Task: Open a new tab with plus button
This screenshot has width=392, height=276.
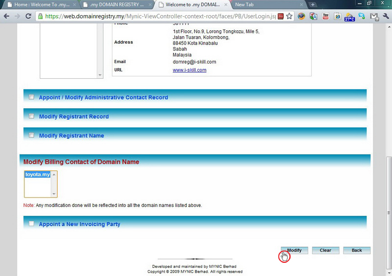Action: coord(313,4)
